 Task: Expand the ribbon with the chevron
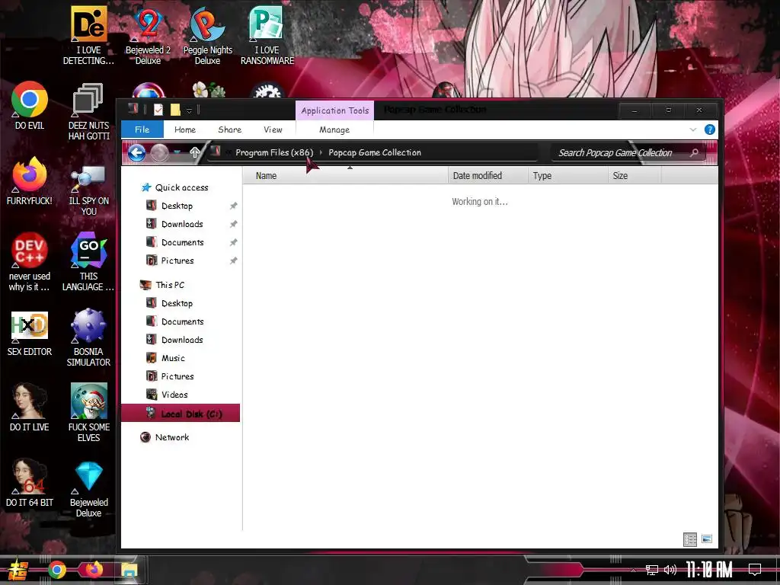(693, 129)
